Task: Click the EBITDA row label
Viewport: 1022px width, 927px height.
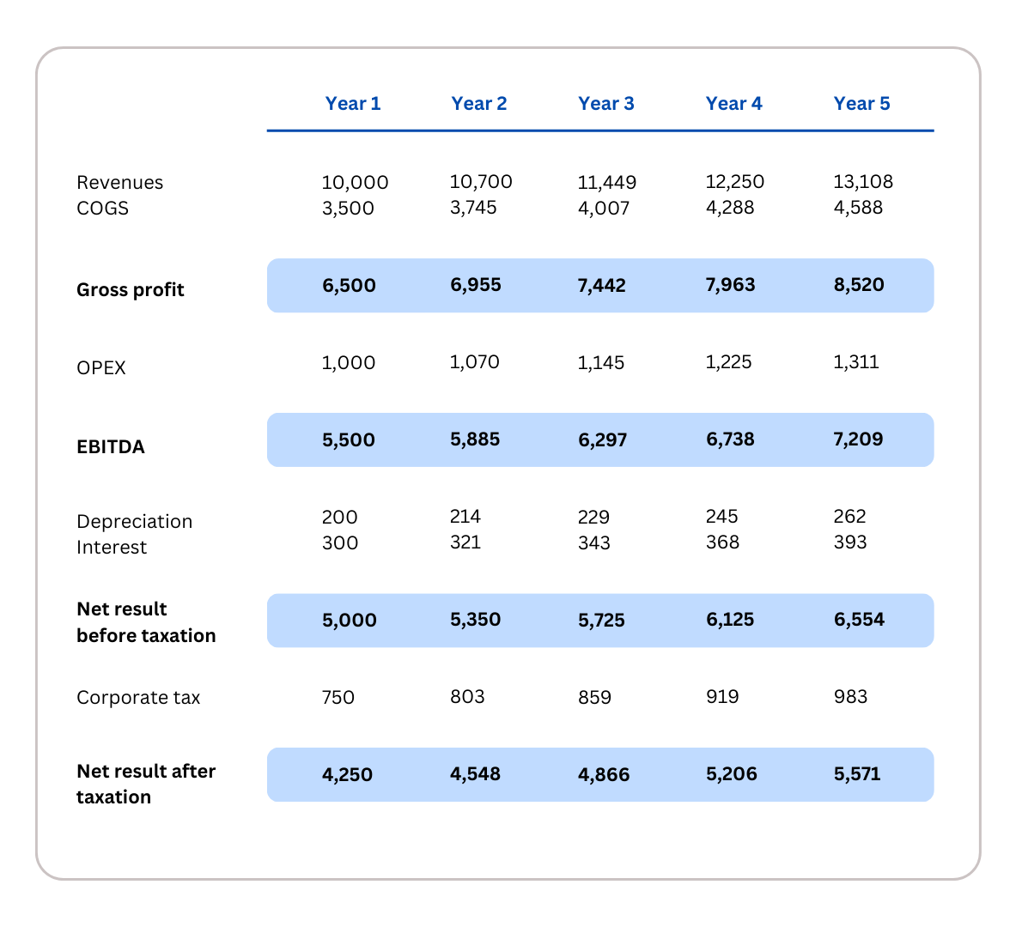Action: tap(111, 447)
